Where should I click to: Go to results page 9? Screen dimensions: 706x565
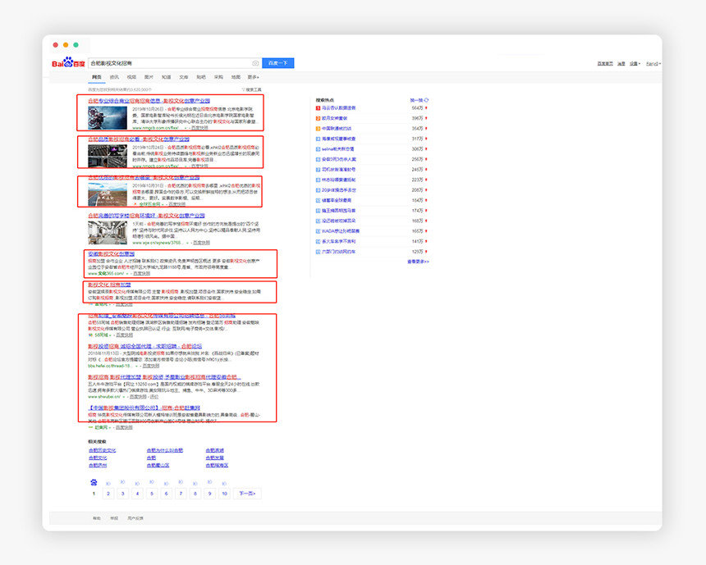[x=209, y=494]
